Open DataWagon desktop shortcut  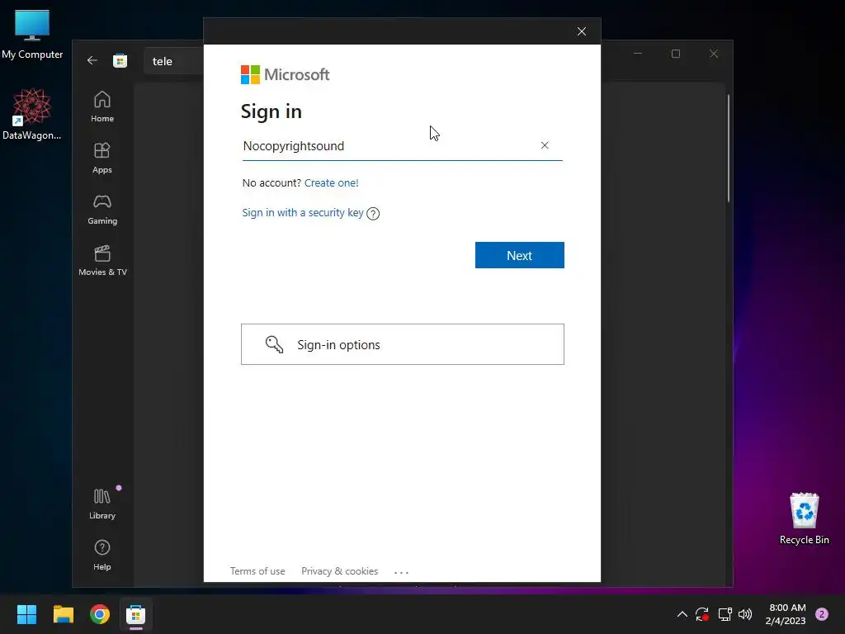[x=32, y=114]
